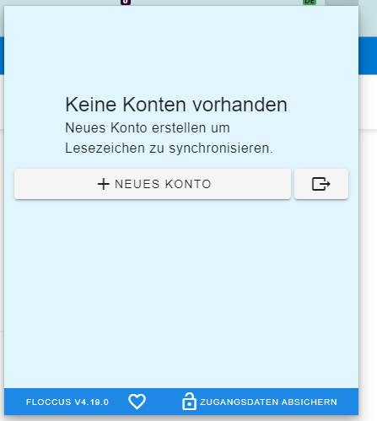Click the dark purple extension badge
377x421 pixels.
126,3
